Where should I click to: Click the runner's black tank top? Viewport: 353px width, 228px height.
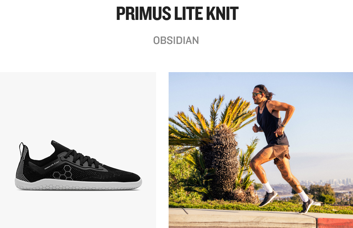pos(271,127)
